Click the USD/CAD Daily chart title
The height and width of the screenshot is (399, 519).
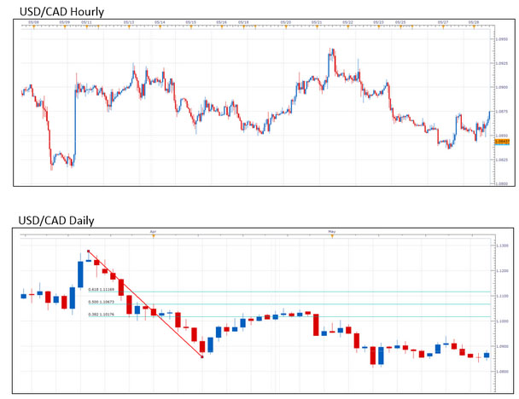coord(56,221)
